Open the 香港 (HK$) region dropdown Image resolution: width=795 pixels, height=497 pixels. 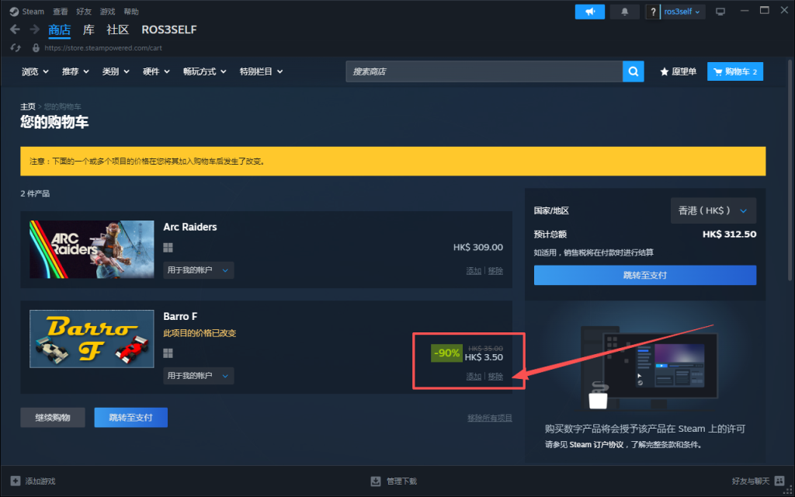[713, 210]
